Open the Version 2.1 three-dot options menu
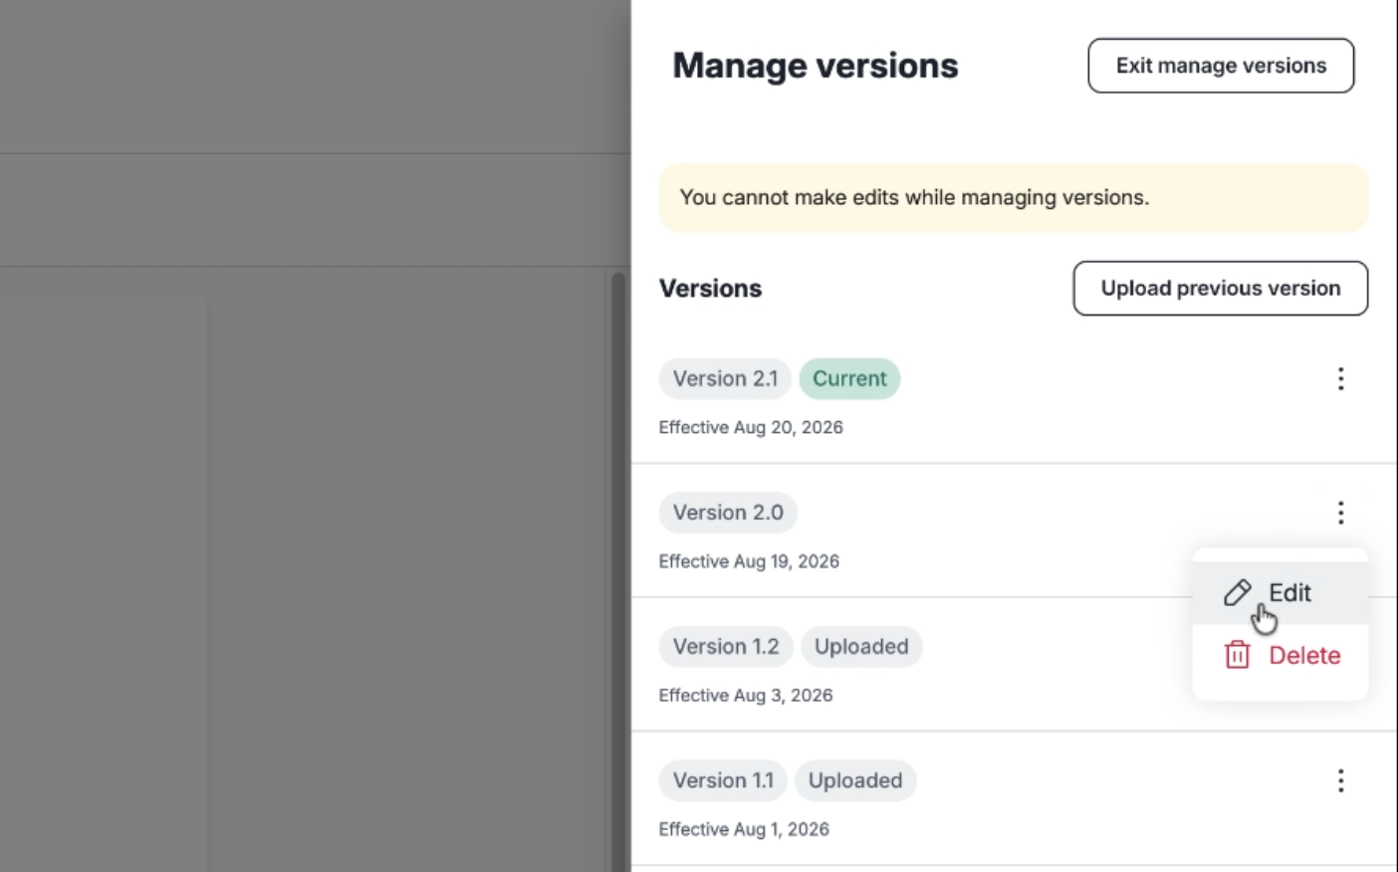Image resolution: width=1398 pixels, height=872 pixels. (x=1340, y=379)
